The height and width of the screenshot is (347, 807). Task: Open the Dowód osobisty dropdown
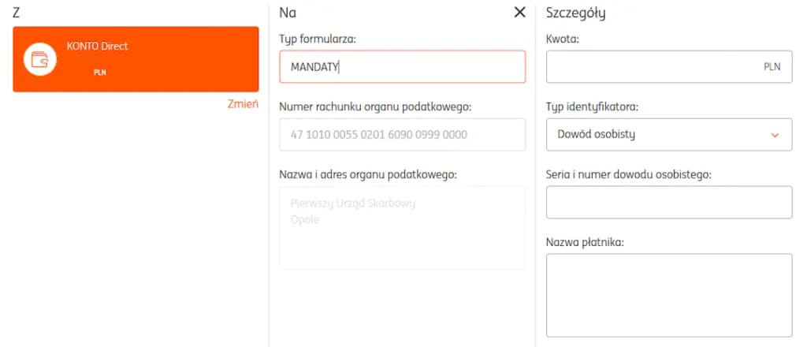pyautogui.click(x=668, y=134)
